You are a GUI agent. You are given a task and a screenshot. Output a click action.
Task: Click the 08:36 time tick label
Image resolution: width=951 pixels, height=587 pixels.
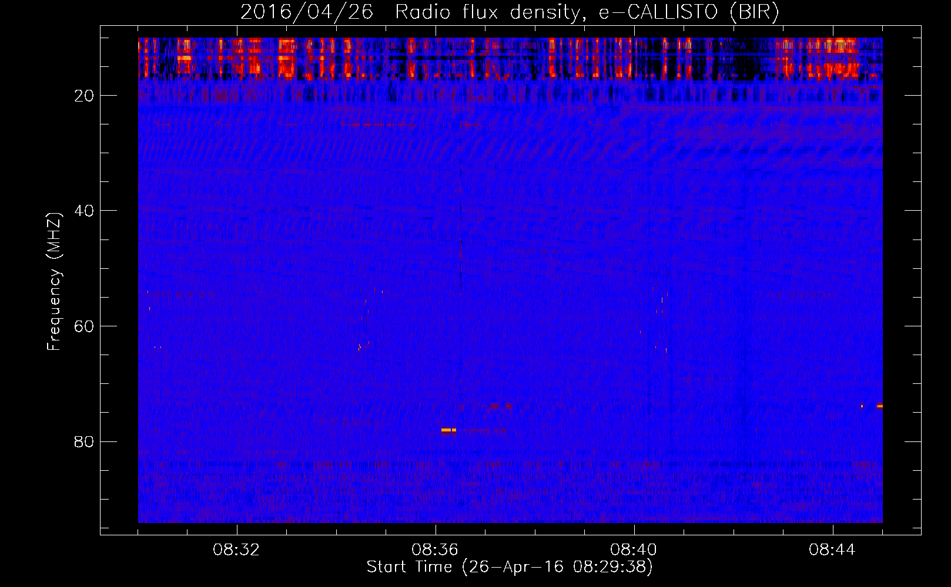(436, 550)
